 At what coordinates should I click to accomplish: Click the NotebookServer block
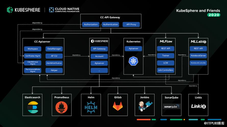pos(198,56)
